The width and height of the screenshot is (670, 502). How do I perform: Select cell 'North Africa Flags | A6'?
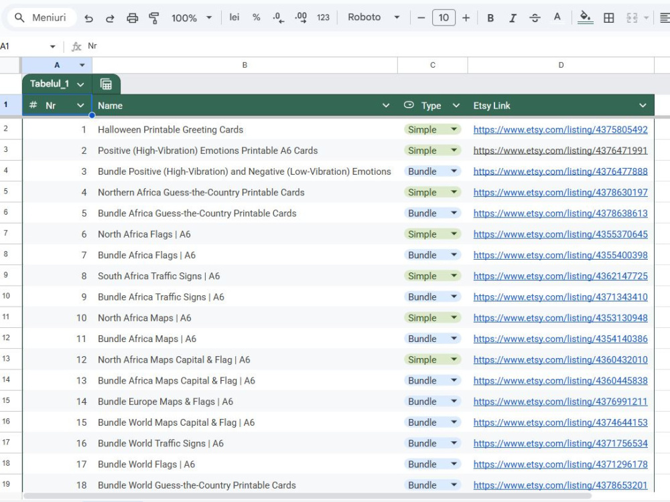245,234
